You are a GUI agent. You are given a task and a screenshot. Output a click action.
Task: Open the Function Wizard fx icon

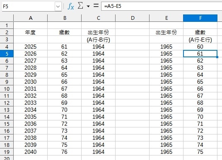coord(71,6)
